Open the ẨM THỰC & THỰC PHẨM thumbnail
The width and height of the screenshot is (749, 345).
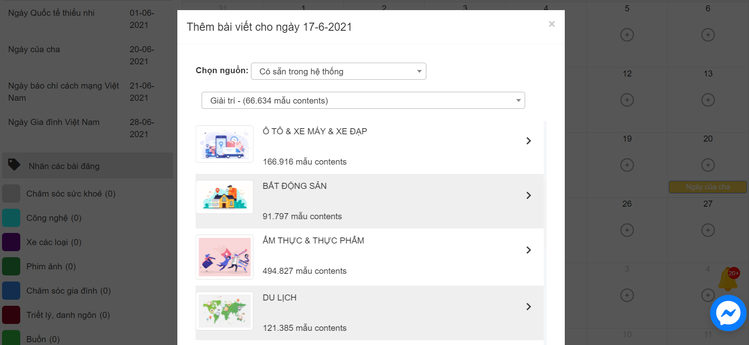224,257
